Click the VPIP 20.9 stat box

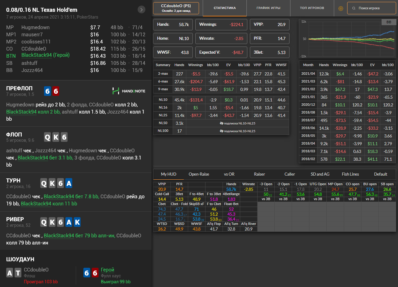tap(270, 24)
